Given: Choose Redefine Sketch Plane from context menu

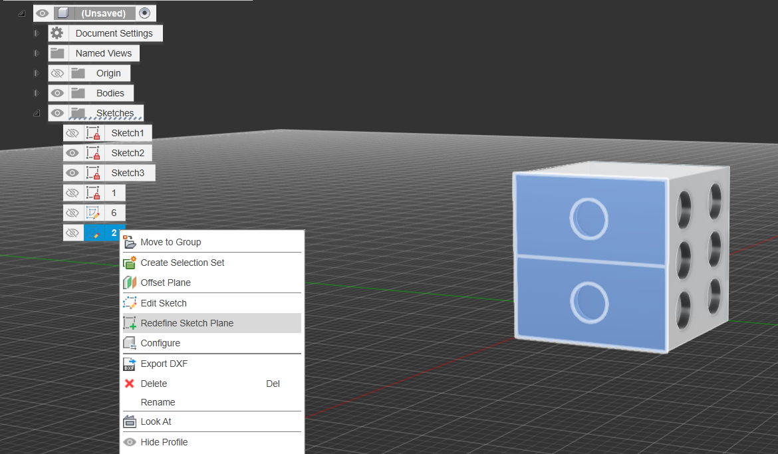Looking at the screenshot, I should [x=187, y=323].
